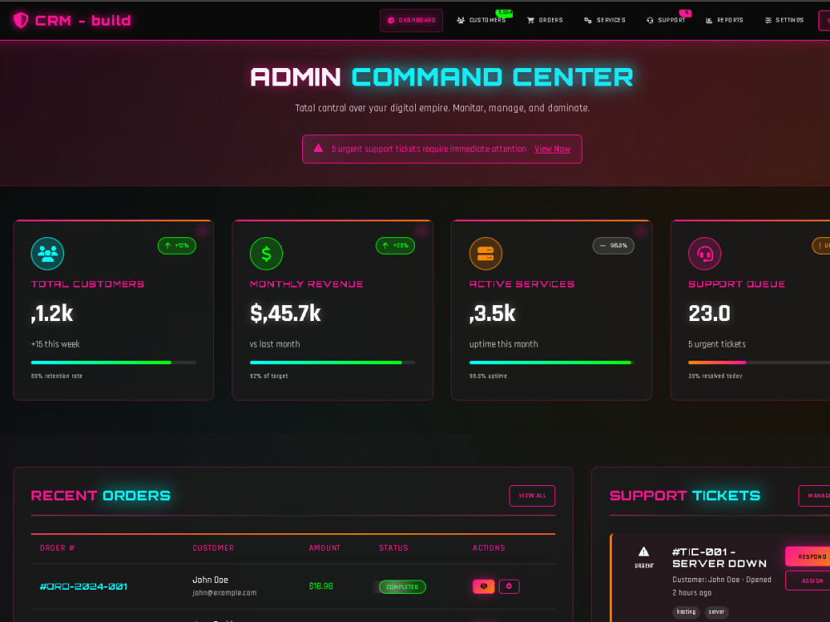The image size is (830, 622).
Task: Click the Status column header
Action: coord(393,548)
